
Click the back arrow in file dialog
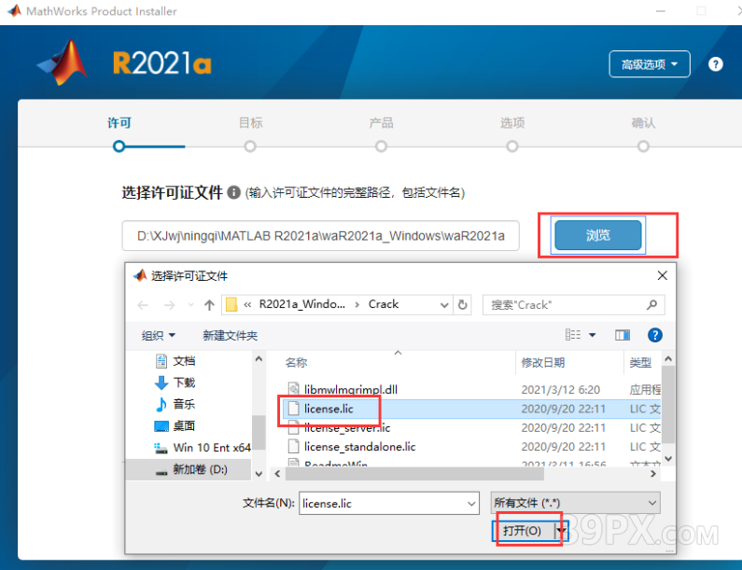(143, 305)
